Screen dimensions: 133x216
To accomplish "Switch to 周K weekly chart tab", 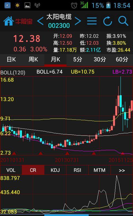I will click(33, 59).
